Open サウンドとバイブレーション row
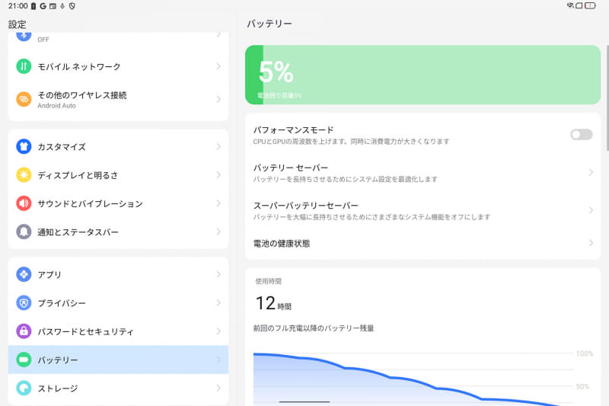The height and width of the screenshot is (406, 609). click(118, 203)
